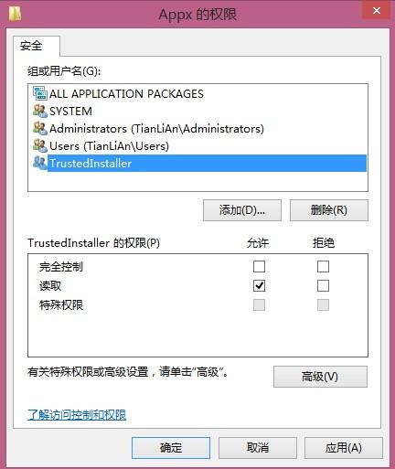Screen dimensions: 395x469
Task: Click the Users group icon
Action: click(40, 145)
